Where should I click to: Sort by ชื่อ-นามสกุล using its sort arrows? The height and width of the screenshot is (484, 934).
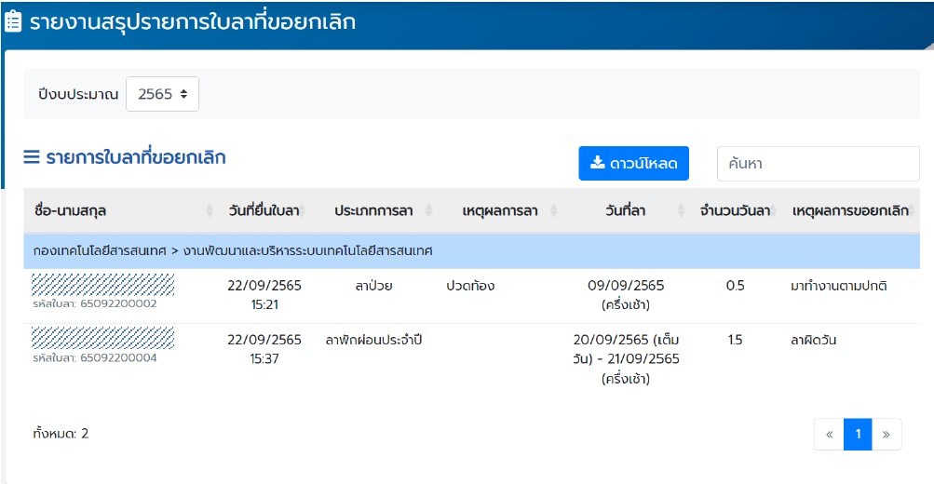[x=210, y=211]
